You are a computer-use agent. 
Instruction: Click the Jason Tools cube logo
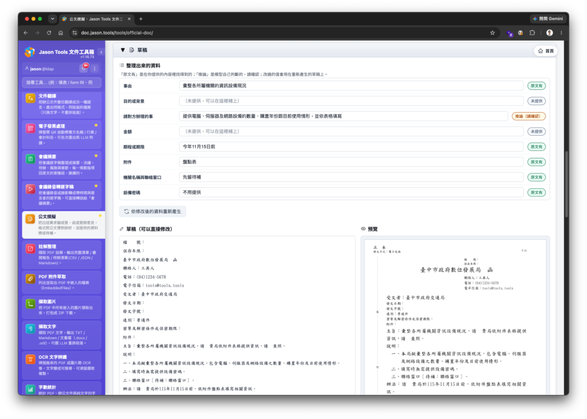(x=30, y=52)
